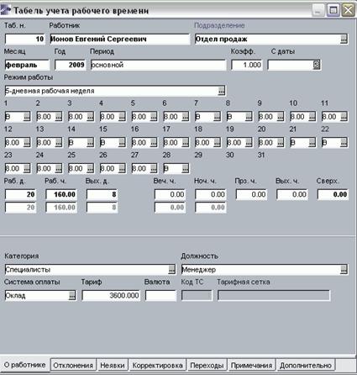Image resolution: width=357 pixels, height=375 pixels.
Task: Open day 28 value picker button
Action: [185, 169]
